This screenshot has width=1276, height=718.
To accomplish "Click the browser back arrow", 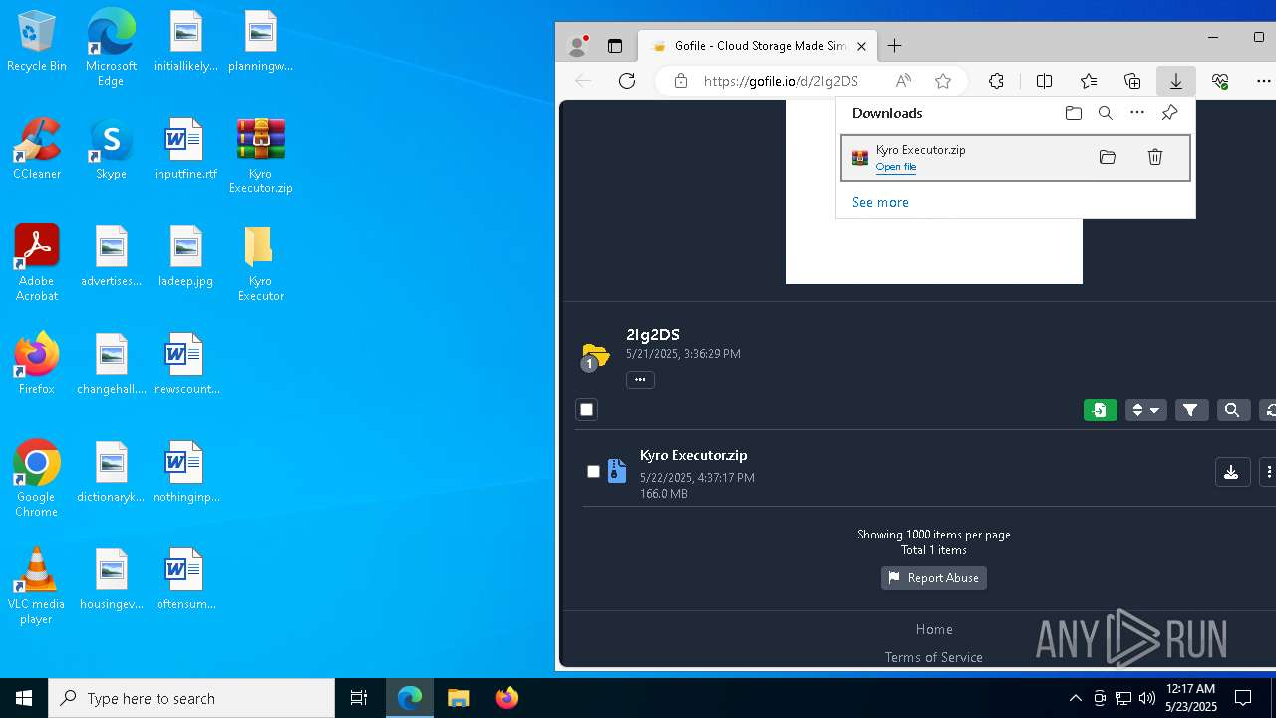I will click(x=584, y=81).
